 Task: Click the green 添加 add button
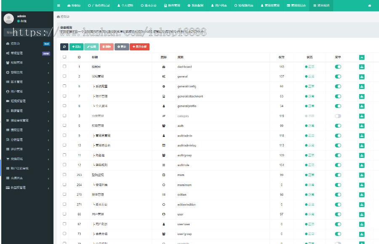point(76,47)
